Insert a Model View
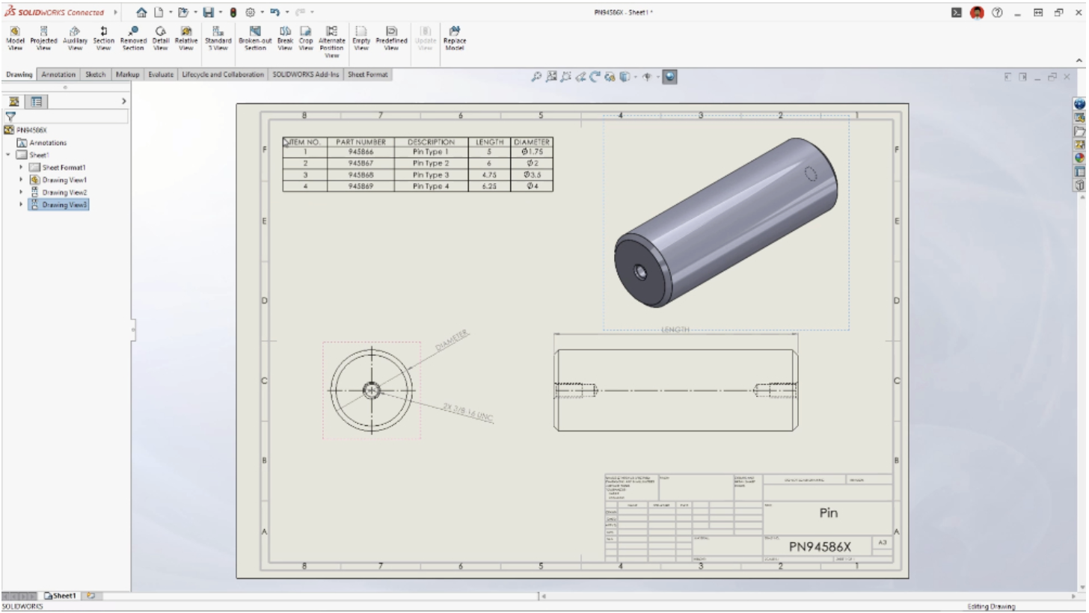This screenshot has width=1089, height=613. click(x=14, y=39)
